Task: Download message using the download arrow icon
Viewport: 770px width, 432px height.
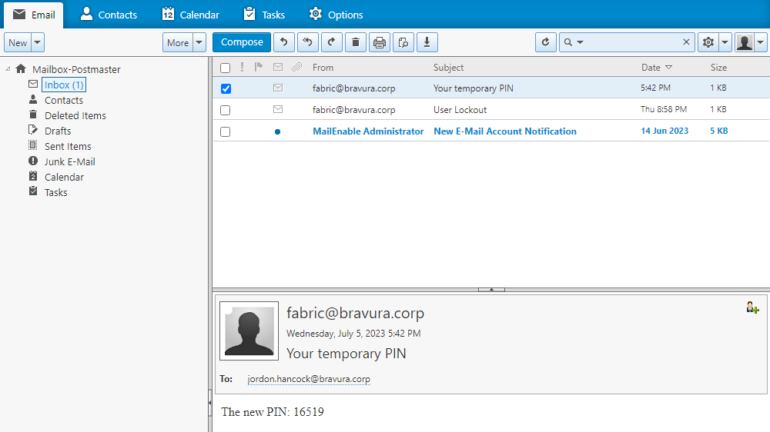Action: 427,42
